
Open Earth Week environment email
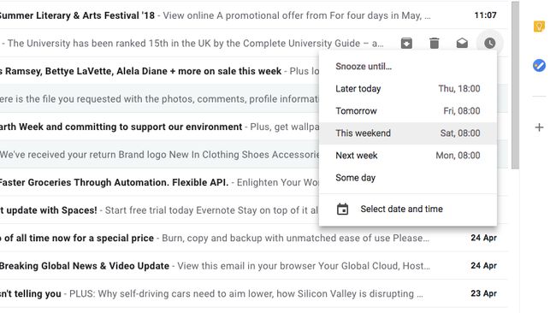pos(160,127)
